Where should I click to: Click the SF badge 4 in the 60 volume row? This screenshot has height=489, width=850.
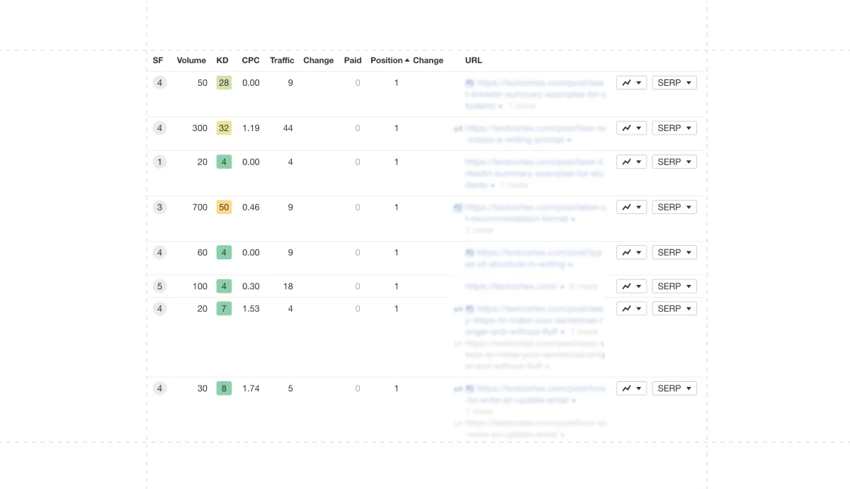[x=160, y=252]
